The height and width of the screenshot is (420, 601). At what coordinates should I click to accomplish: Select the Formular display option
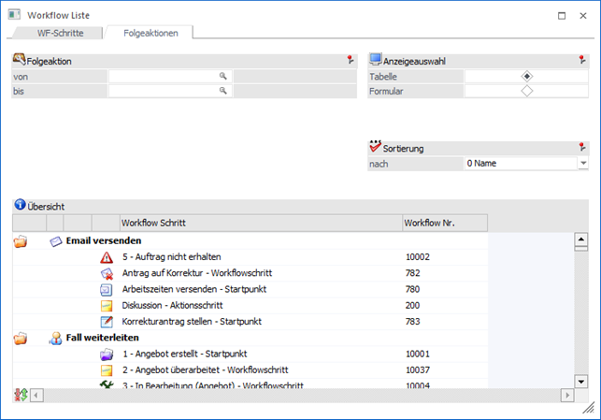[x=527, y=91]
